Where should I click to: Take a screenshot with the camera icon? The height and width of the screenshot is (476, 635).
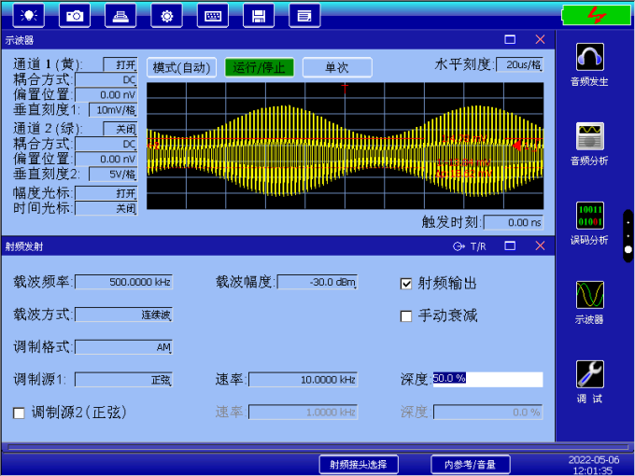point(75,16)
